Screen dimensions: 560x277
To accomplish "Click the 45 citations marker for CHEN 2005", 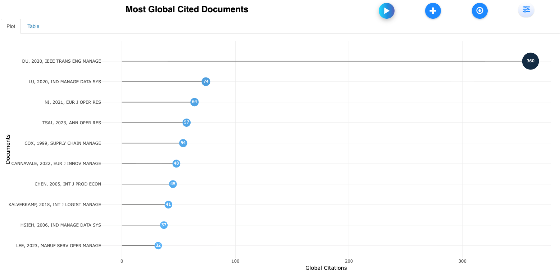I will (173, 184).
